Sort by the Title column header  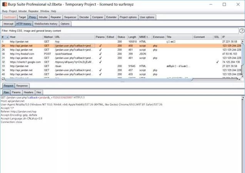(x=179, y=37)
